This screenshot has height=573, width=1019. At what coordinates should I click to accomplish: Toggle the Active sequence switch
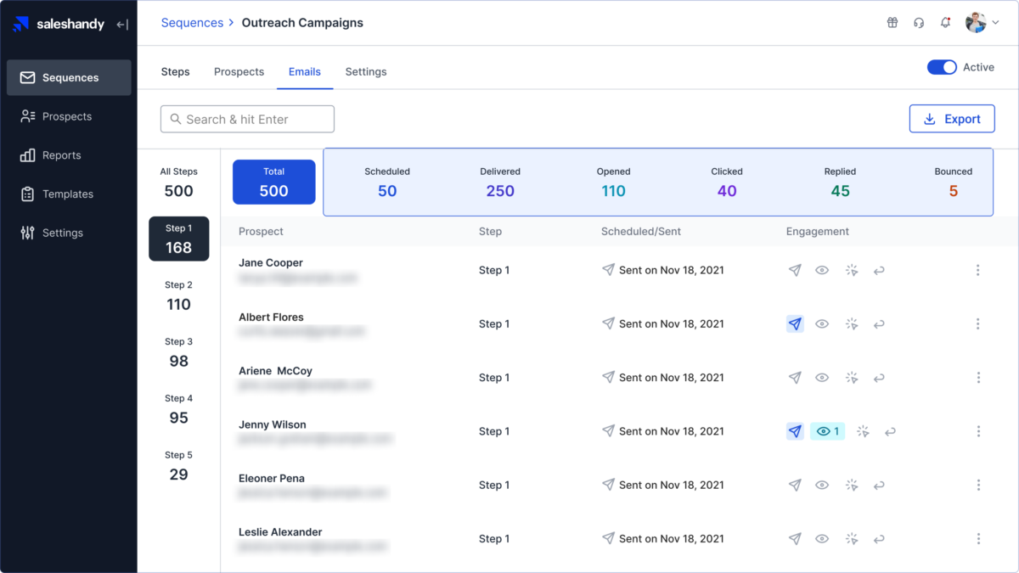942,67
